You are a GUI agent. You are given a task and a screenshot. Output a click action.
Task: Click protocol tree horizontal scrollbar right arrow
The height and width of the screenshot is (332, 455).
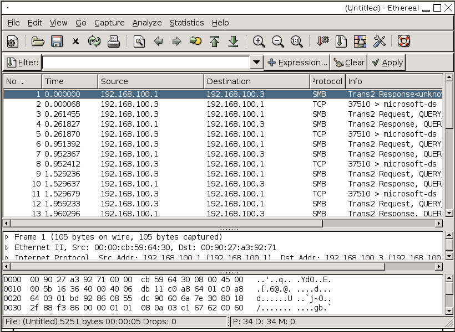439,266
